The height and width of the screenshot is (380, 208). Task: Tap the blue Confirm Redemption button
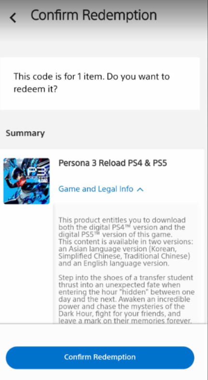pyautogui.click(x=100, y=357)
